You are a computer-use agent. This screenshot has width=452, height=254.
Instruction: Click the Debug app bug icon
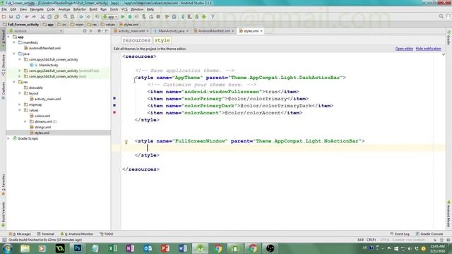click(x=130, y=17)
